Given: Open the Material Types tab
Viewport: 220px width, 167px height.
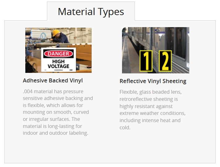Looking at the screenshot, I should pos(91,11).
